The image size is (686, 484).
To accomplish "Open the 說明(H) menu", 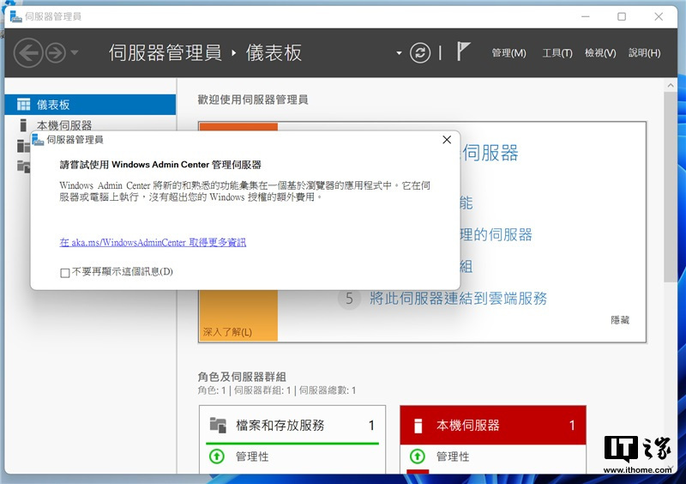I will (645, 53).
